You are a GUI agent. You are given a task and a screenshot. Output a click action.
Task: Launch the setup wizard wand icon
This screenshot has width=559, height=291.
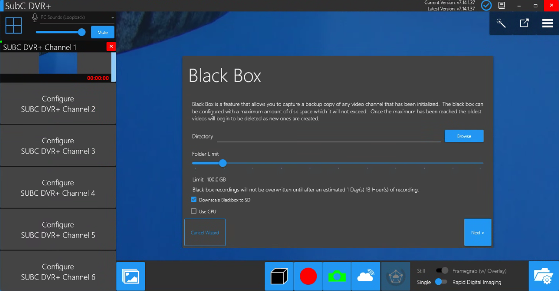(501, 23)
